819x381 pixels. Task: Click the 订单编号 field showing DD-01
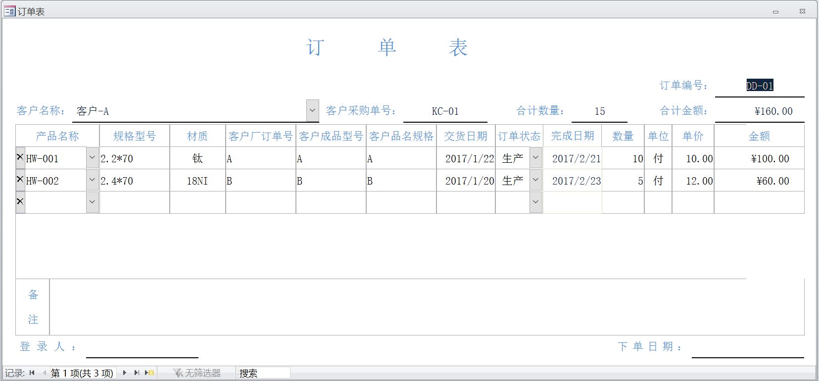coord(759,86)
